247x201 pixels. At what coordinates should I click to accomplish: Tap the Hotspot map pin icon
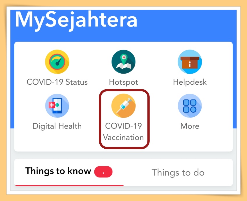coord(123,62)
